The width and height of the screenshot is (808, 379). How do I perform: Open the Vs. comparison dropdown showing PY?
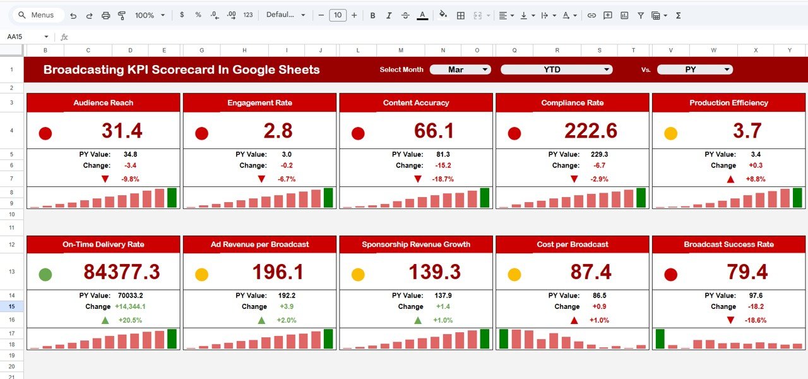694,69
